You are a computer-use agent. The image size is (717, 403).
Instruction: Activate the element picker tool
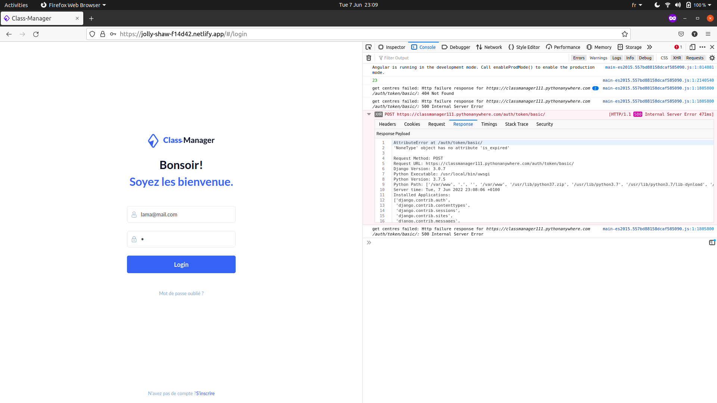click(x=369, y=47)
